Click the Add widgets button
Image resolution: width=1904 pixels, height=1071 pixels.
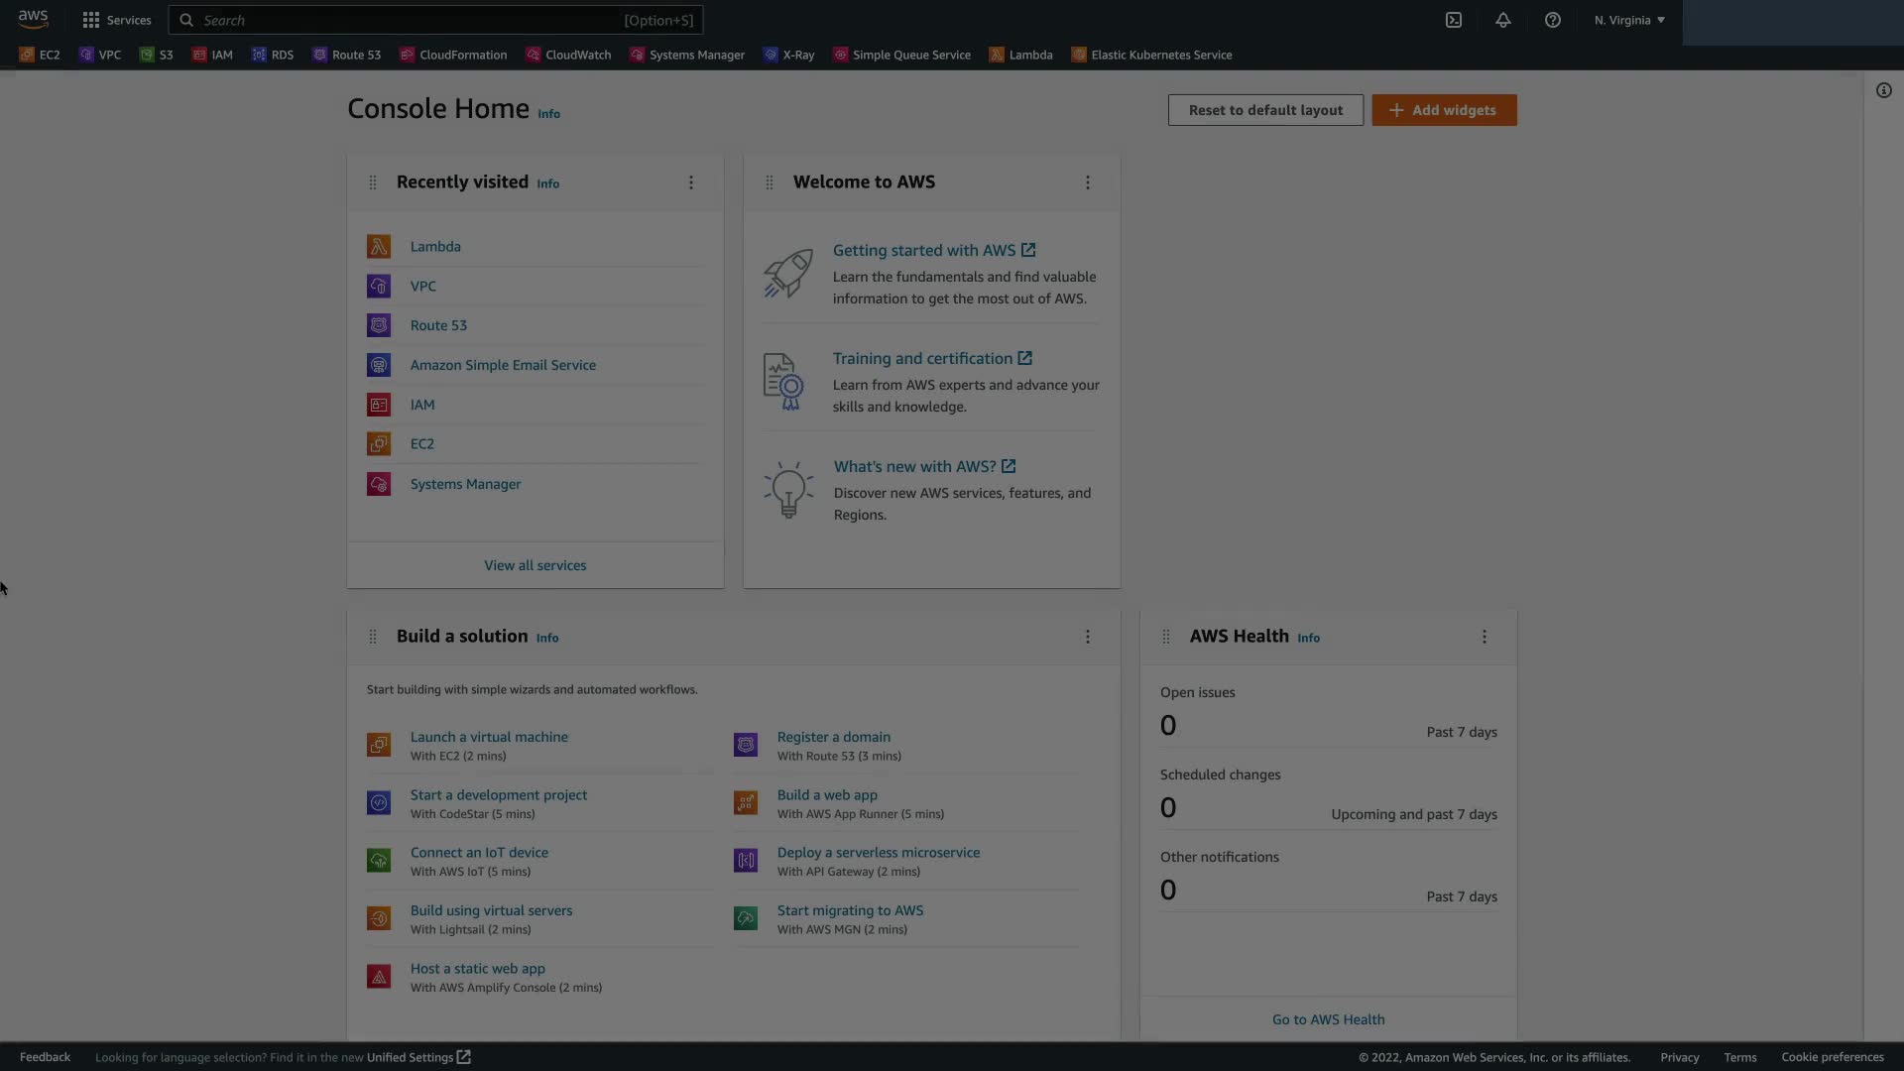(1444, 110)
